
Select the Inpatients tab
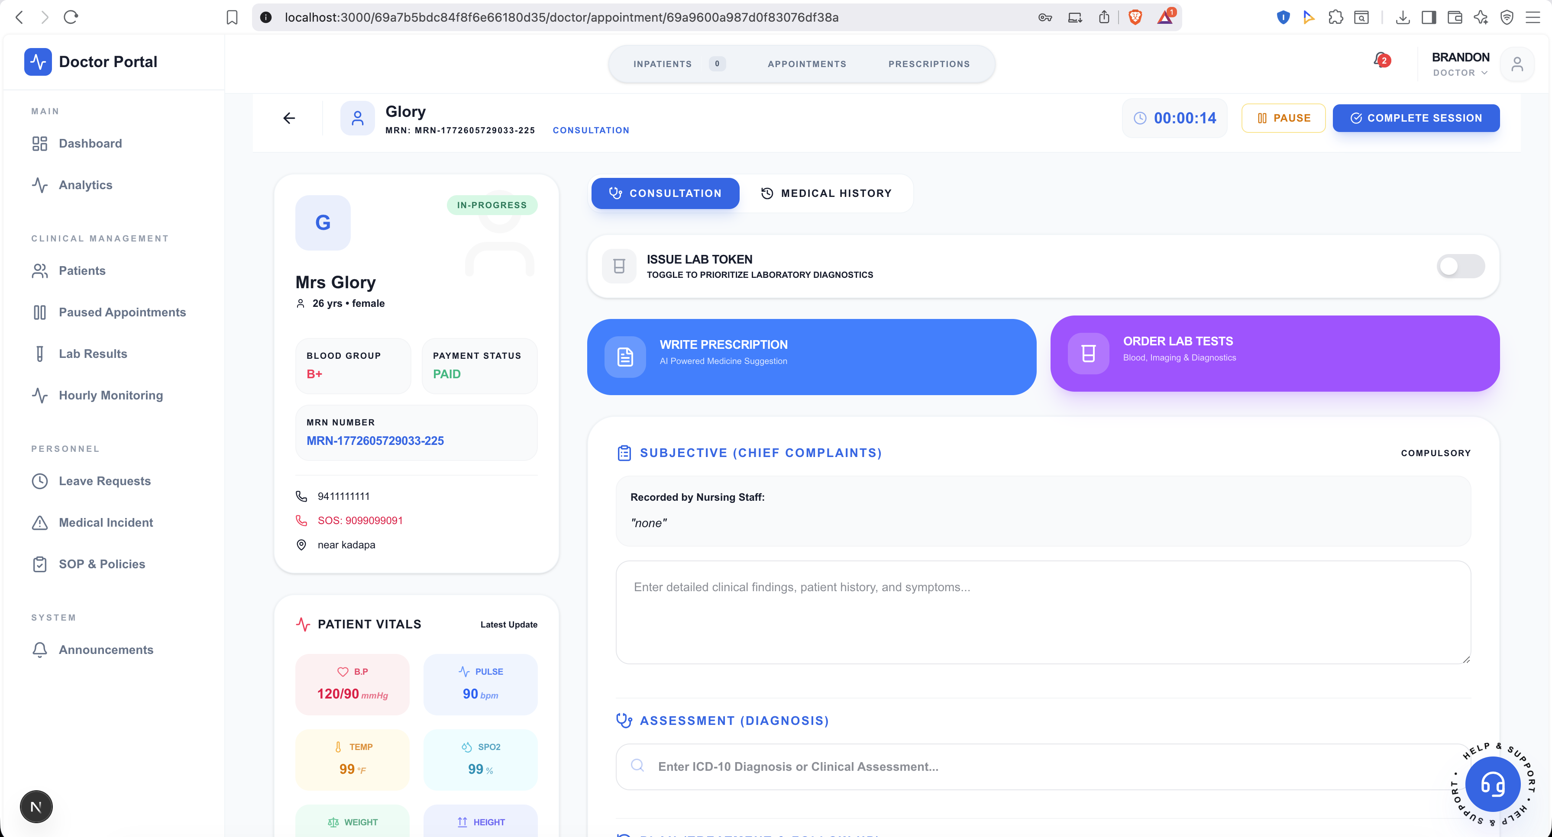pyautogui.click(x=662, y=64)
